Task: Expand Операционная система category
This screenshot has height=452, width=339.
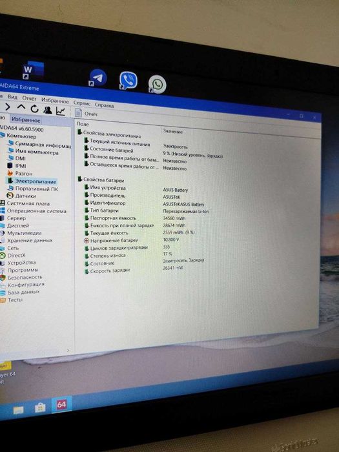Action: [34, 211]
